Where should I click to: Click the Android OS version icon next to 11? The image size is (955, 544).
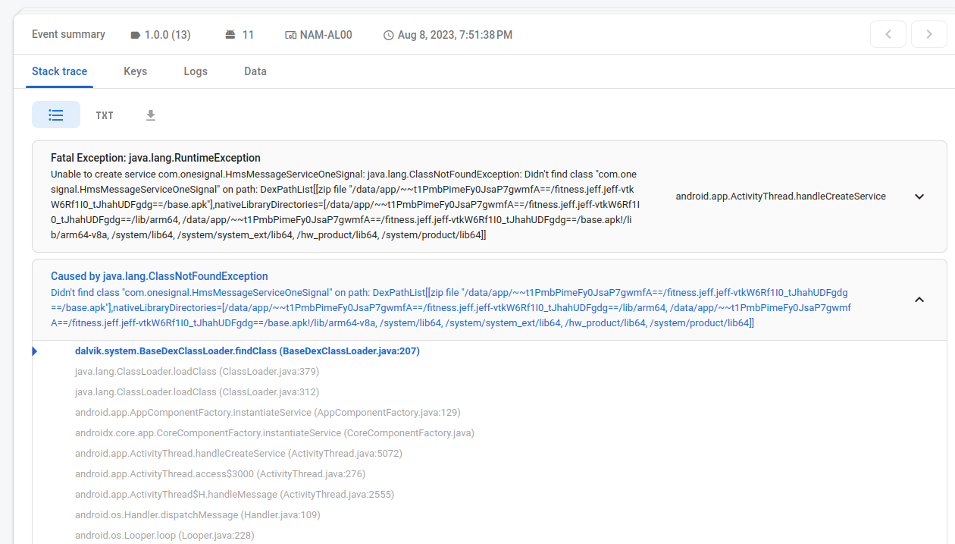(229, 34)
